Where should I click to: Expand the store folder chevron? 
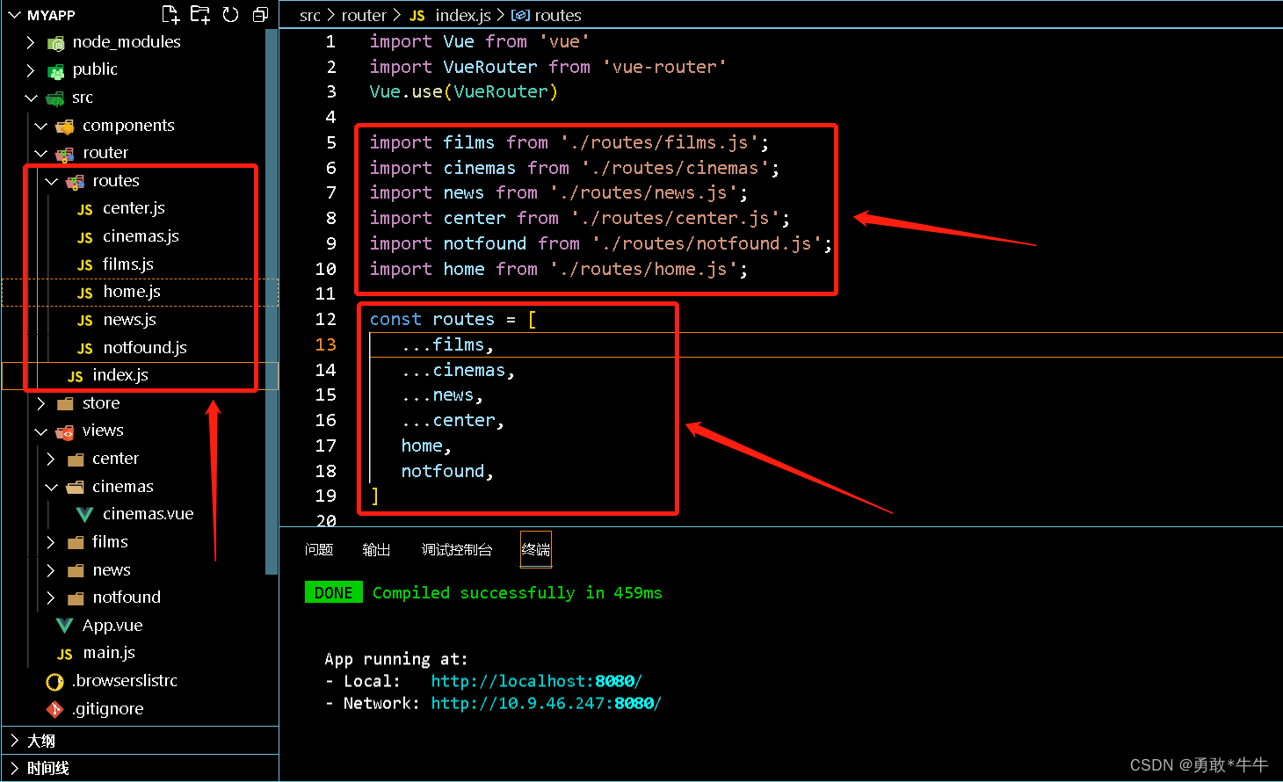coord(41,403)
